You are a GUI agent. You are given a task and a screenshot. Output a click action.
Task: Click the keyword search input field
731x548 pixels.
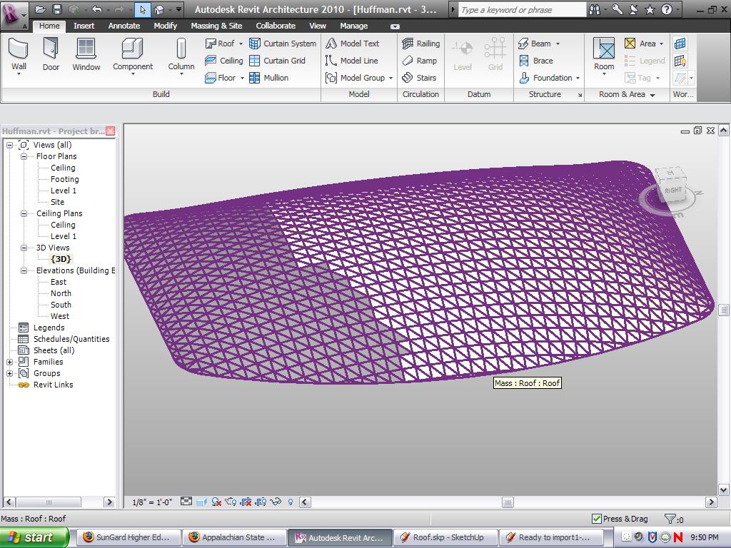point(521,10)
